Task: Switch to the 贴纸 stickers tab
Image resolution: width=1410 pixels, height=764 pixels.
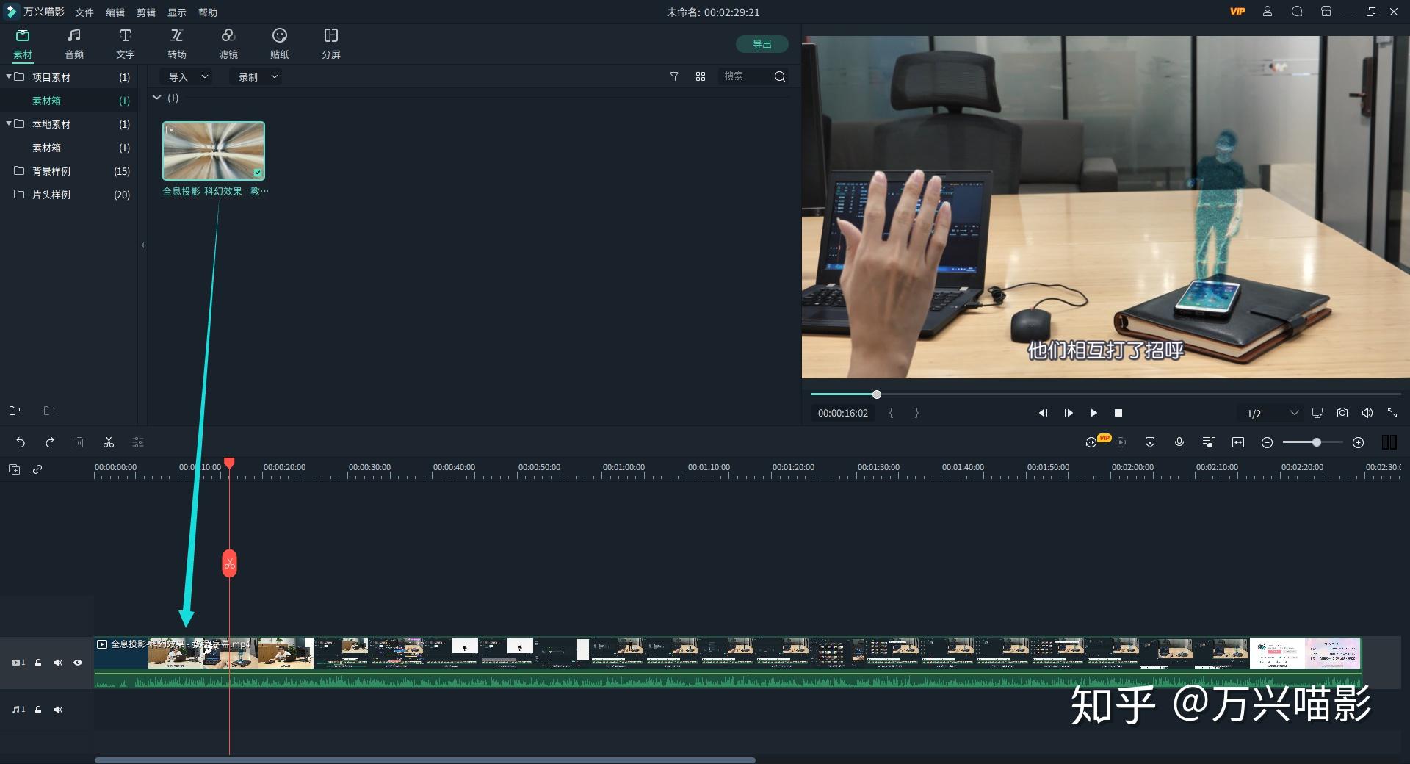Action: tap(280, 43)
